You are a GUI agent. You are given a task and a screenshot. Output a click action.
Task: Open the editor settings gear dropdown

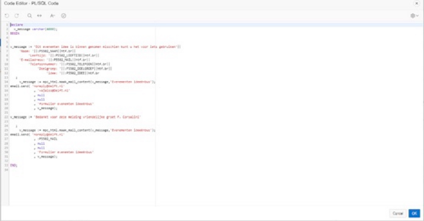(415, 16)
